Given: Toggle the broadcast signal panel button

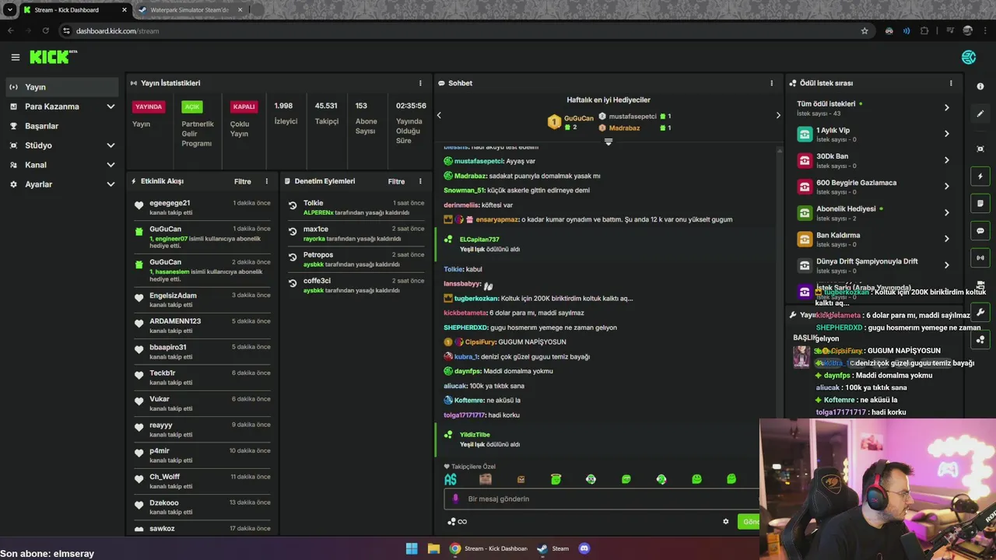Looking at the screenshot, I should [x=980, y=257].
